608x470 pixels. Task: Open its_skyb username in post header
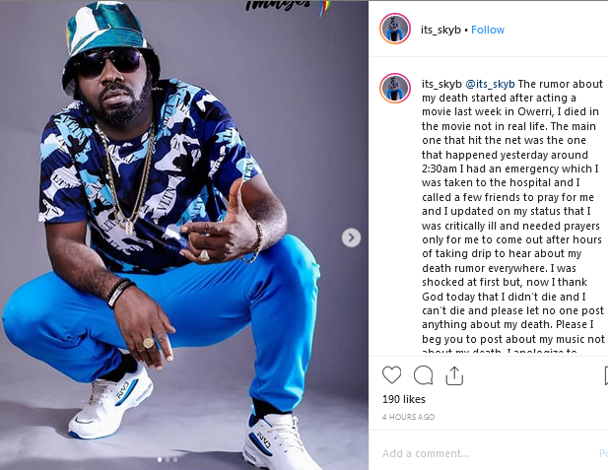(440, 30)
